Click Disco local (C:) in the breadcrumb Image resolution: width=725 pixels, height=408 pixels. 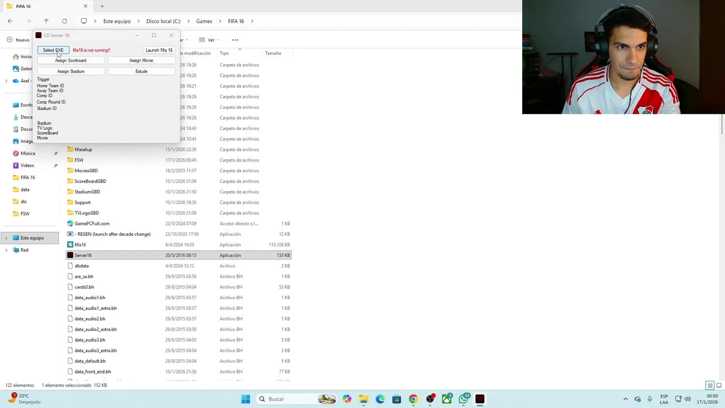pyautogui.click(x=163, y=21)
